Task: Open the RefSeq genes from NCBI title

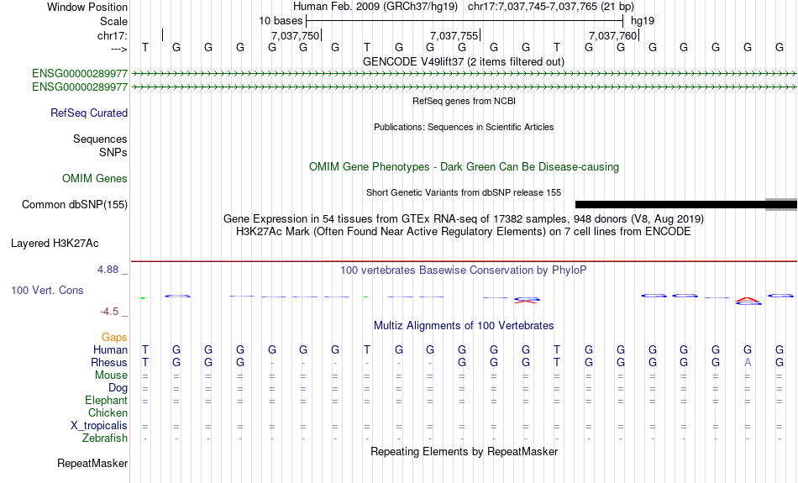Action: coord(465,101)
